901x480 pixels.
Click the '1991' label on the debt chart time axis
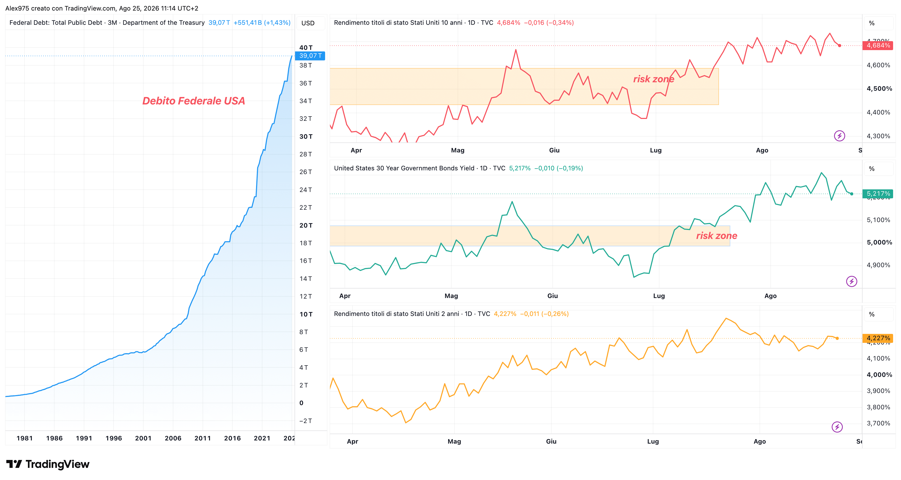84,438
